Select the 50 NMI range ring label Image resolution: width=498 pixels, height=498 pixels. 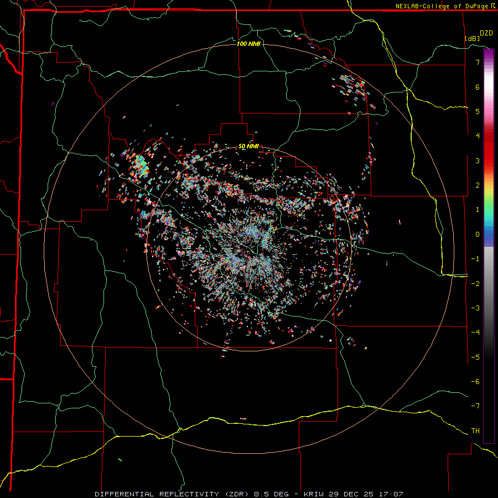pos(248,147)
